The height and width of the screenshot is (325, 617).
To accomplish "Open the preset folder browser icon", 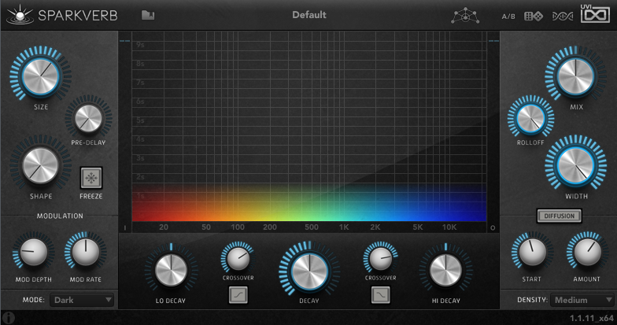I will tap(148, 15).
